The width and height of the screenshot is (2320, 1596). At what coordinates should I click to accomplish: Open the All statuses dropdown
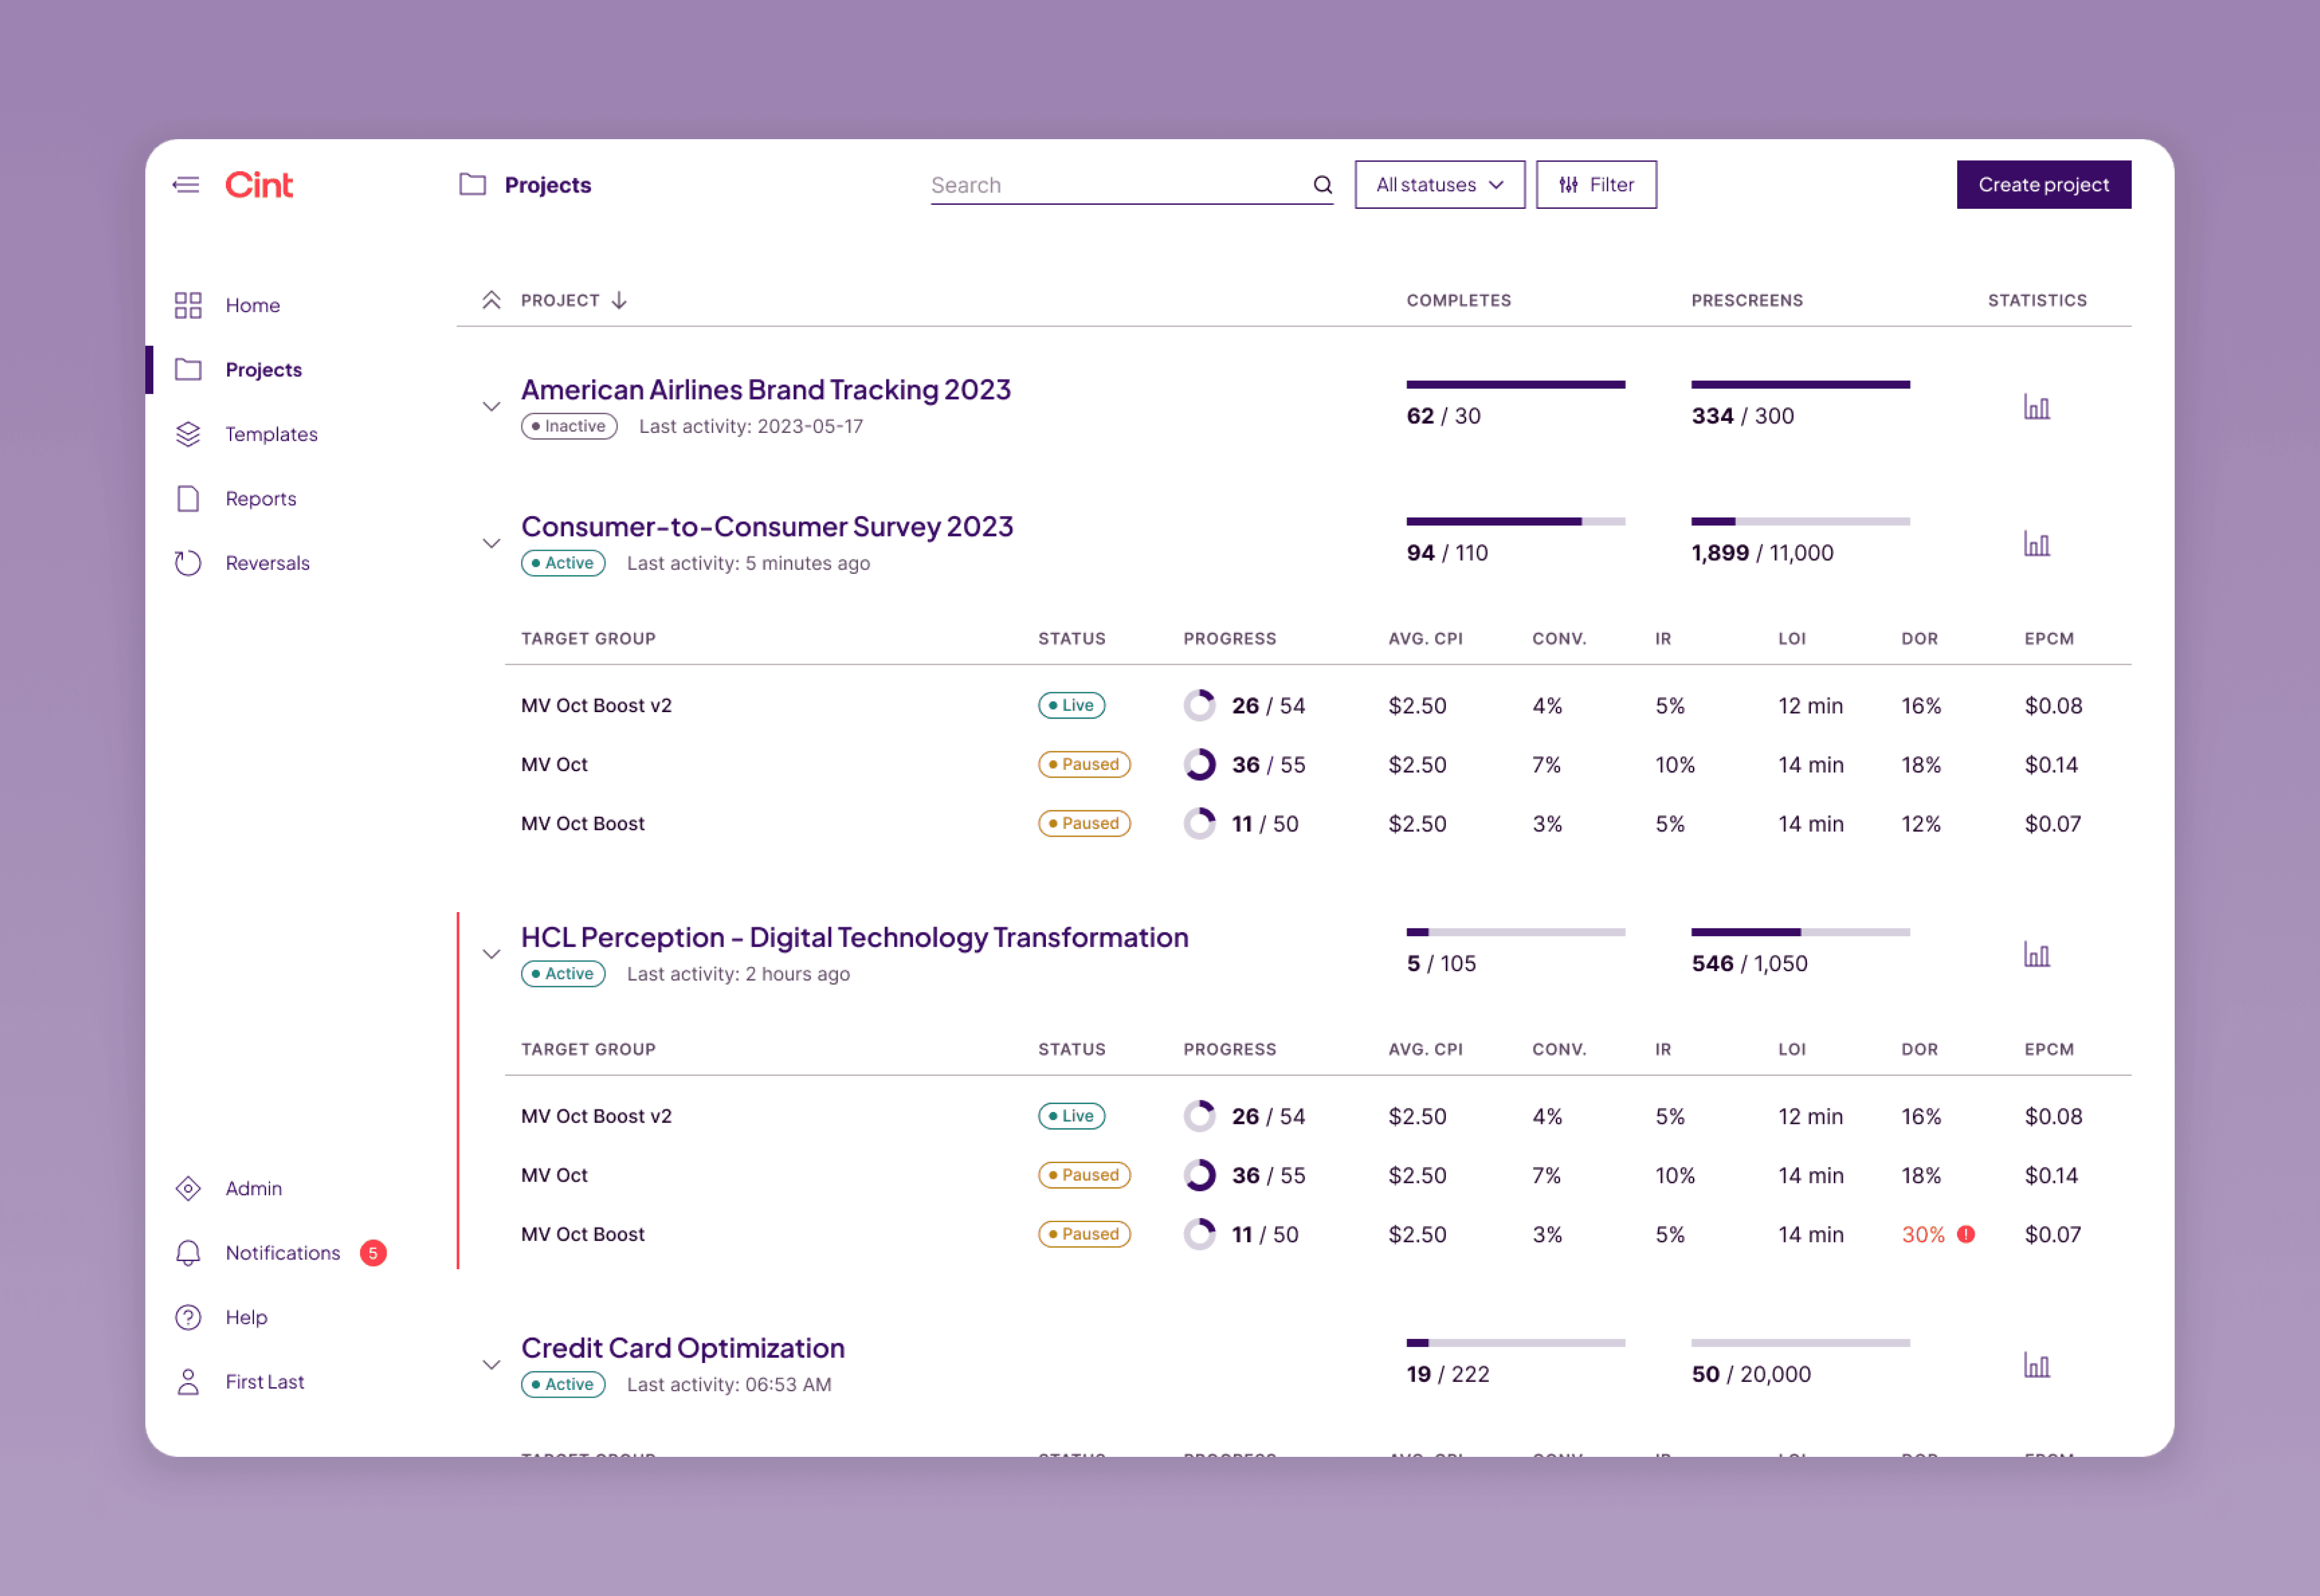coord(1440,185)
